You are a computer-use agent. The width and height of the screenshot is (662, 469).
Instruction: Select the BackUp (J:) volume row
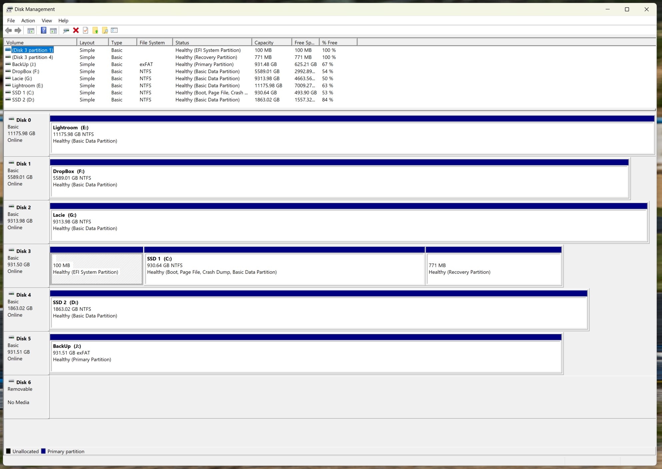pos(24,64)
